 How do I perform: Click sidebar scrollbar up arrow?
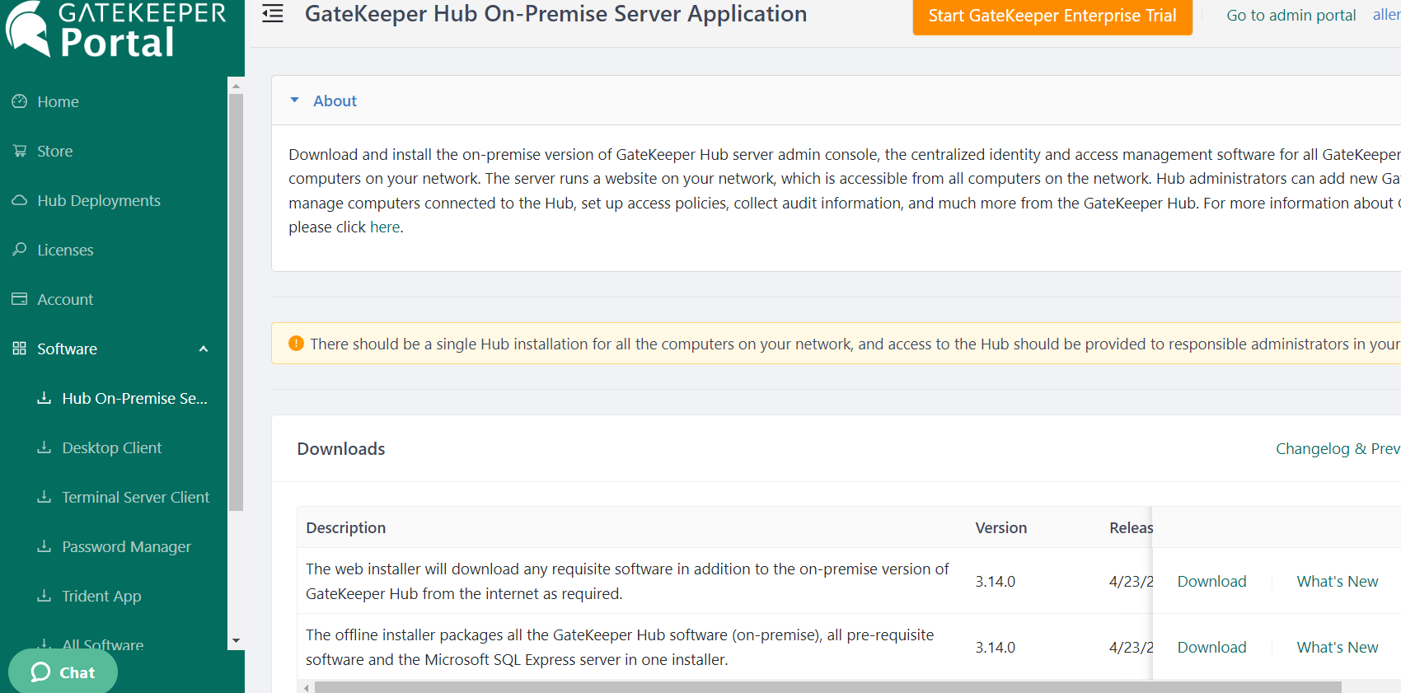coord(237,86)
